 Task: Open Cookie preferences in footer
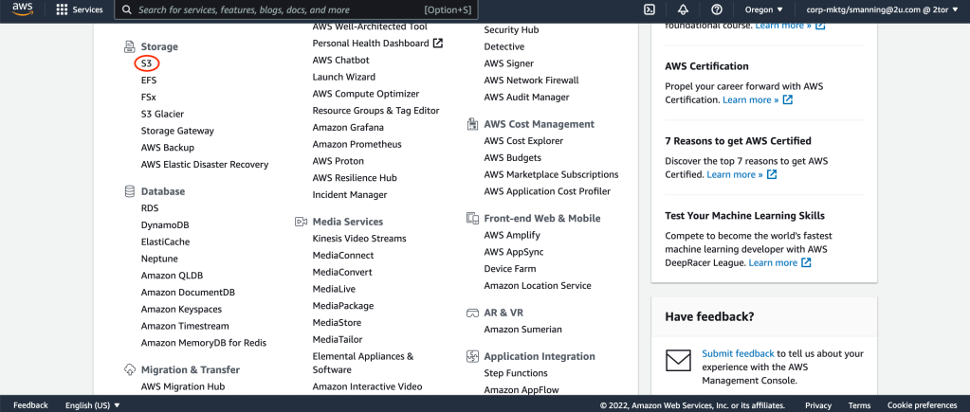coord(922,405)
